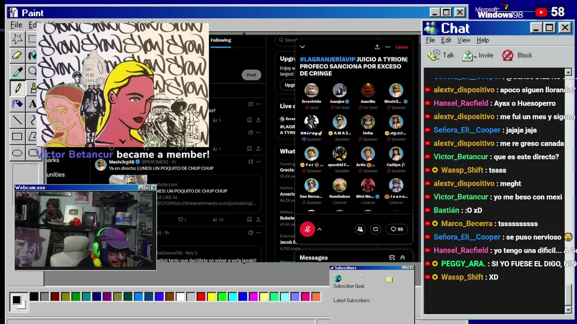The image size is (577, 324).
Task: Select the Airbrush spray can tool
Action: coord(17,104)
